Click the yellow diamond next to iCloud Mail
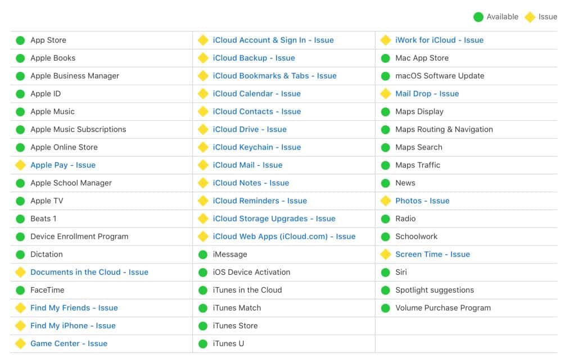Viewport: 565px width, 359px height. click(203, 165)
